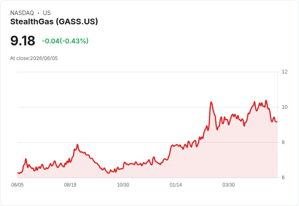Viewport: 299px width, 206px height.
Task: Click the 03/30 date axis label
Action: tap(228, 185)
